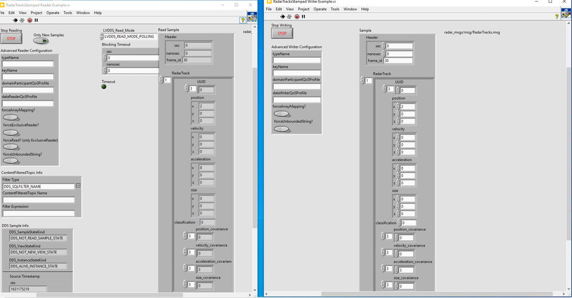
Task: Click the Run arrow in Reader toolbar
Action: (x=15, y=20)
